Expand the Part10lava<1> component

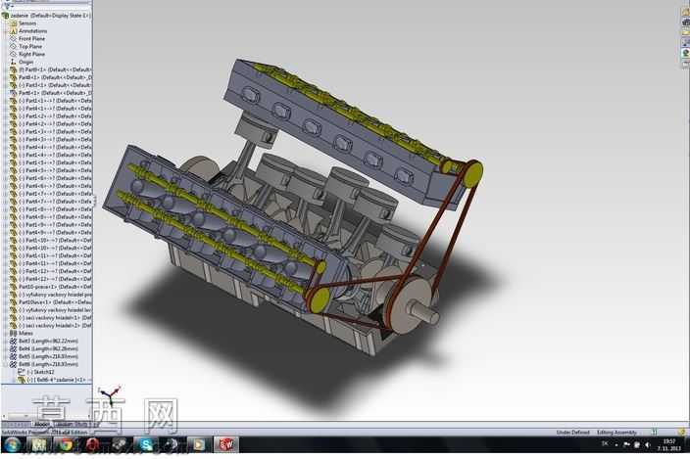coord(5,302)
